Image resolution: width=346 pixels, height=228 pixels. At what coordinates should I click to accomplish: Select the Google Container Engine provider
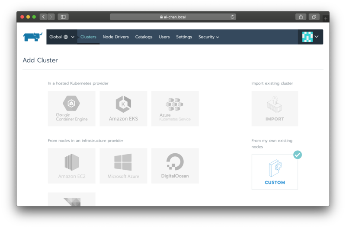click(71, 108)
